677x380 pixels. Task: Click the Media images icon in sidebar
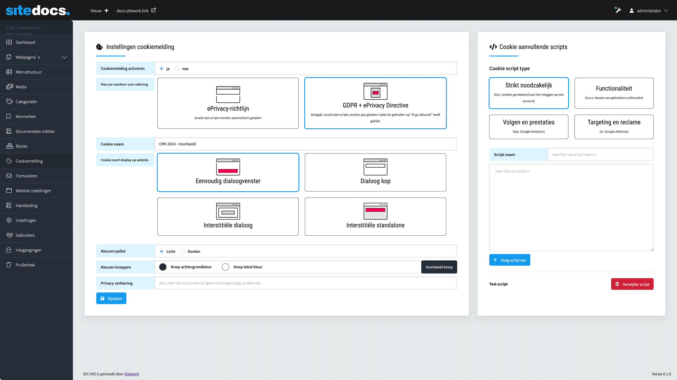[x=9, y=87]
